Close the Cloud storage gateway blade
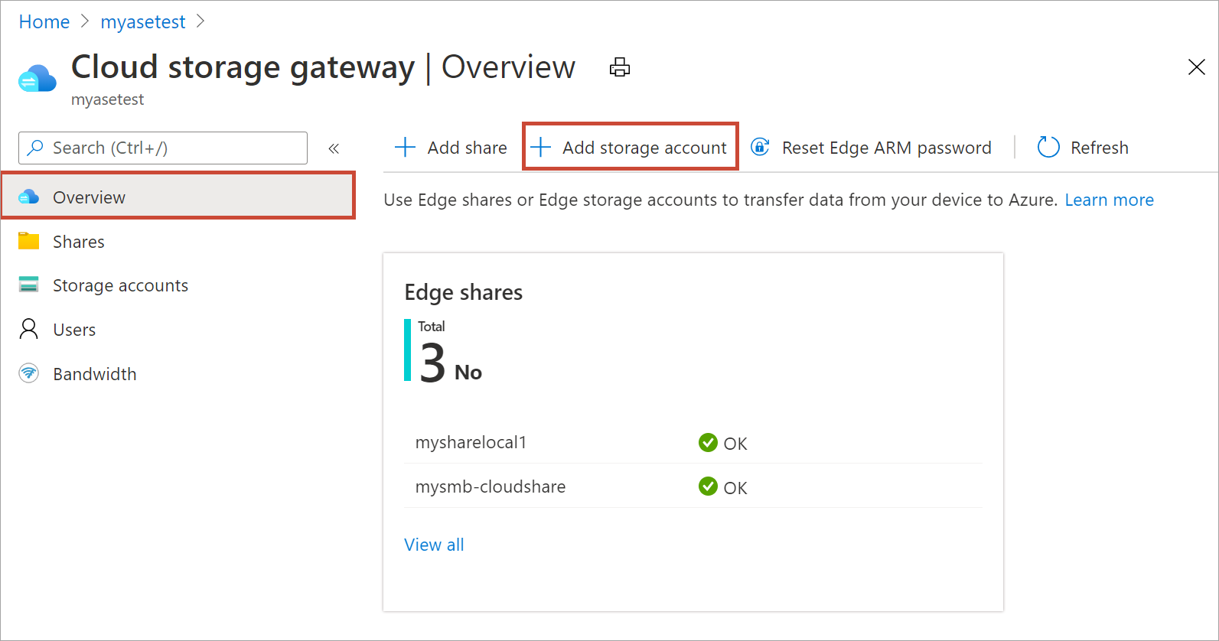The width and height of the screenshot is (1219, 641). coord(1196,67)
